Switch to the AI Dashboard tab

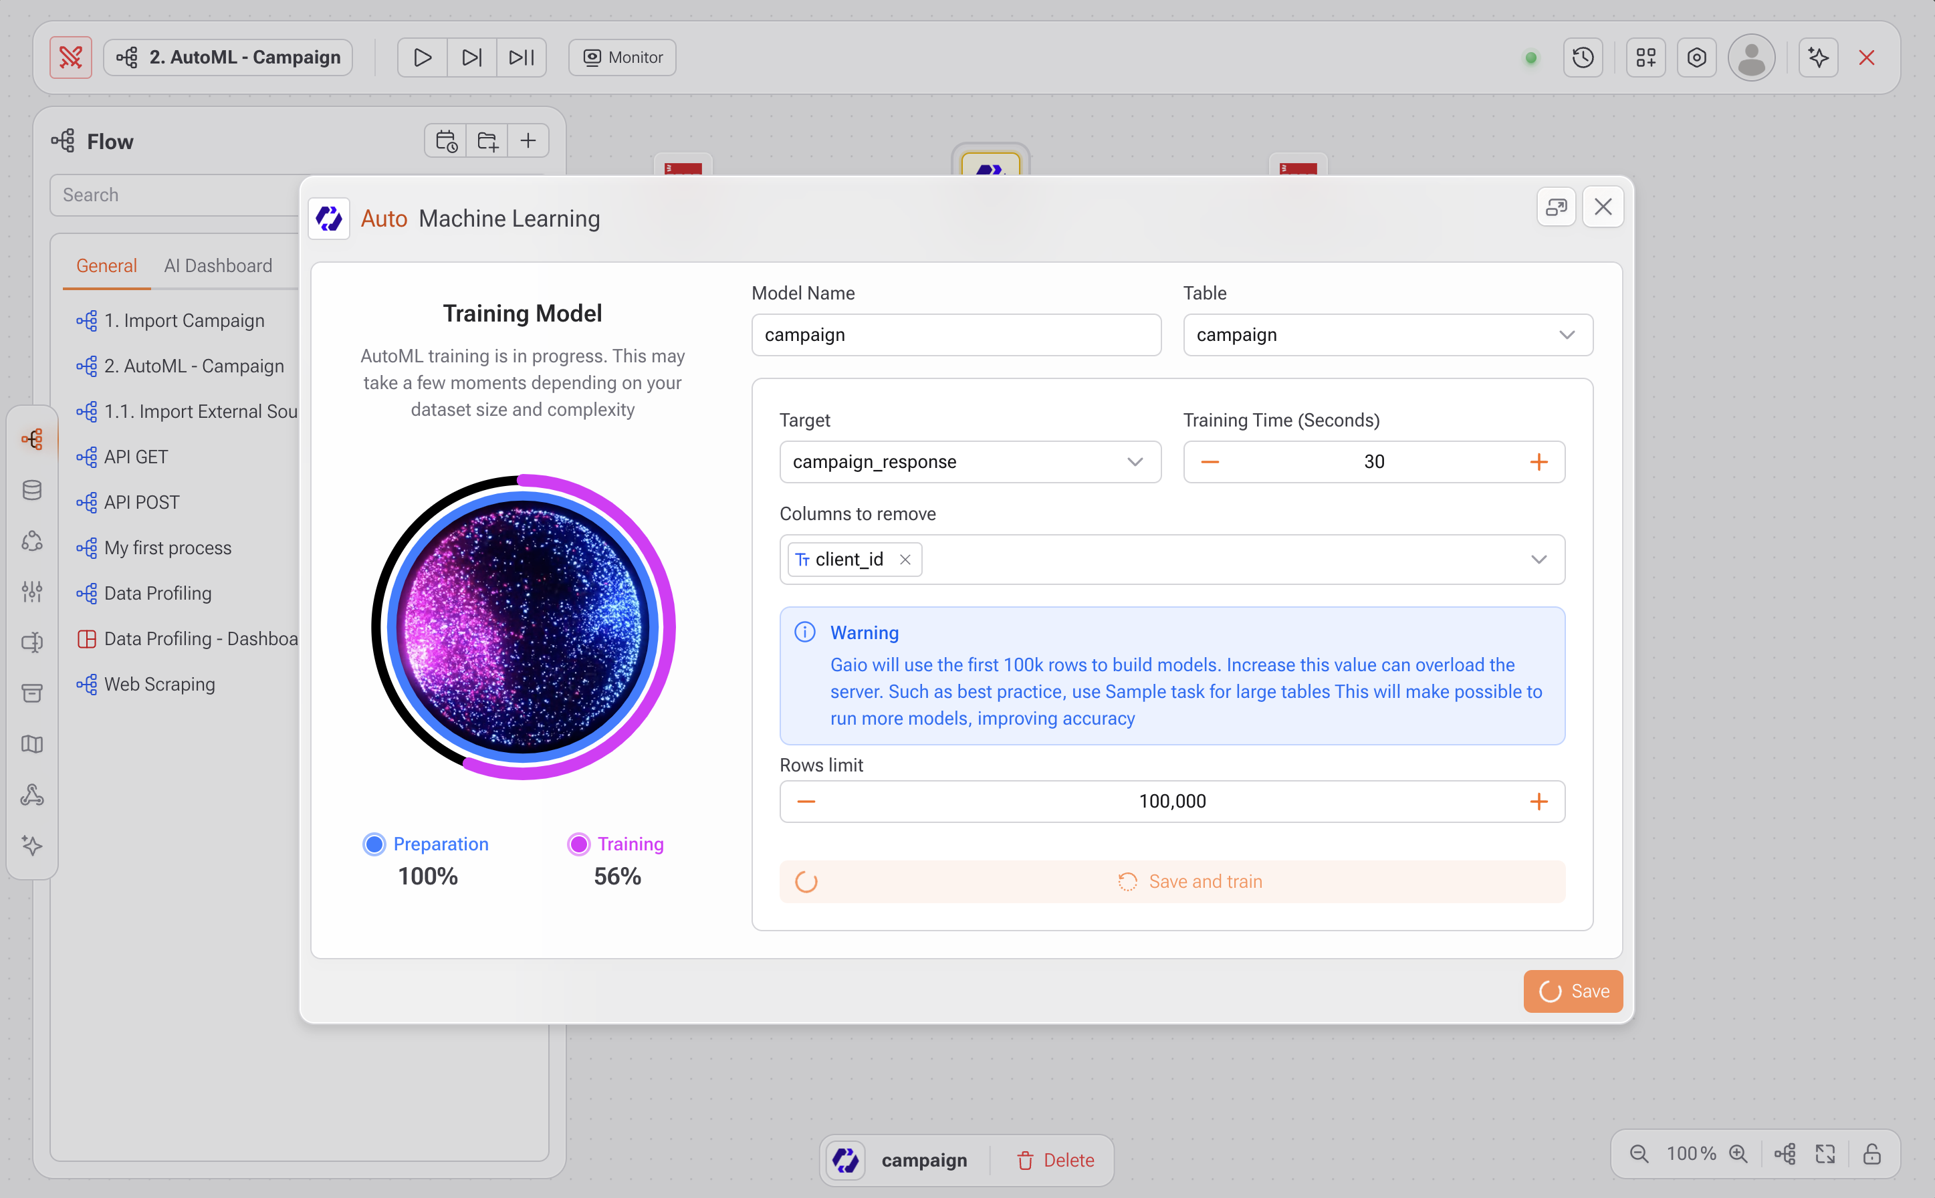pyautogui.click(x=218, y=265)
